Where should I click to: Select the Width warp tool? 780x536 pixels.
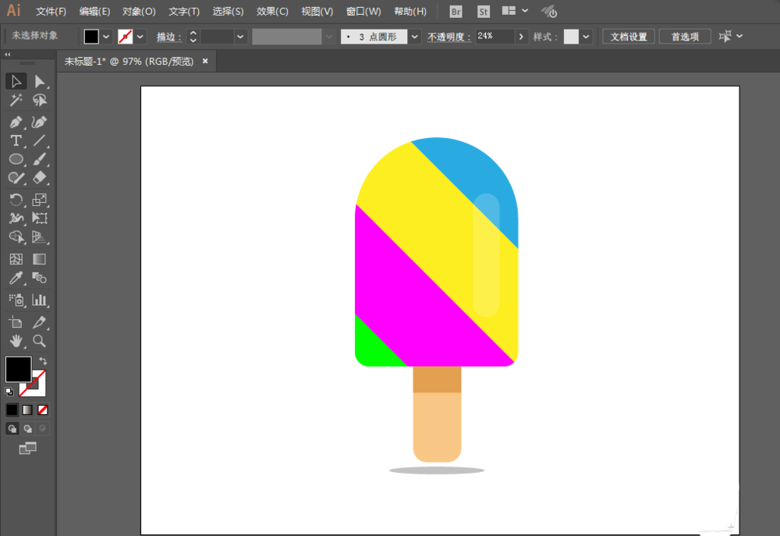16,218
